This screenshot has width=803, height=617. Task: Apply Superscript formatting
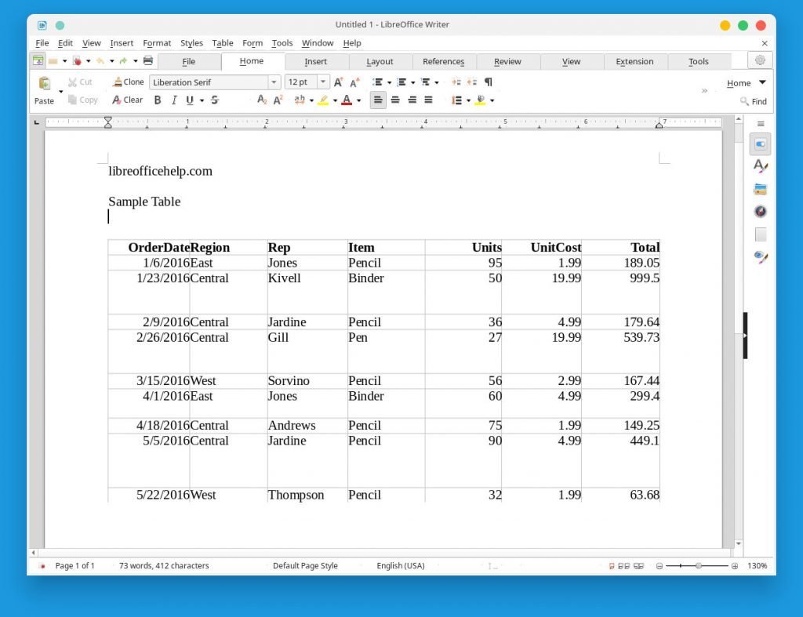click(278, 100)
